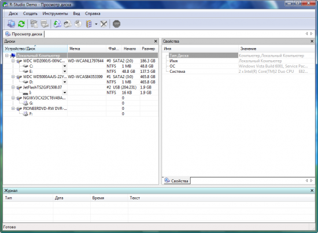
Task: Select the E: partition
Action: (x=31, y=71)
